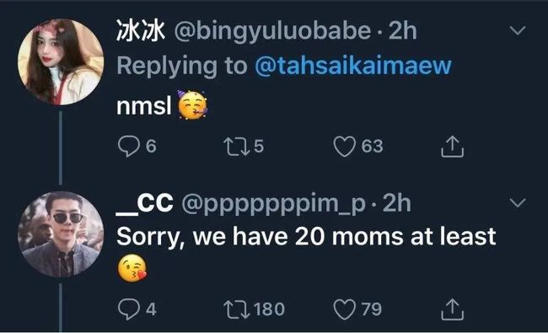Click the display name _CC
The width and height of the screenshot is (548, 333).
(145, 203)
